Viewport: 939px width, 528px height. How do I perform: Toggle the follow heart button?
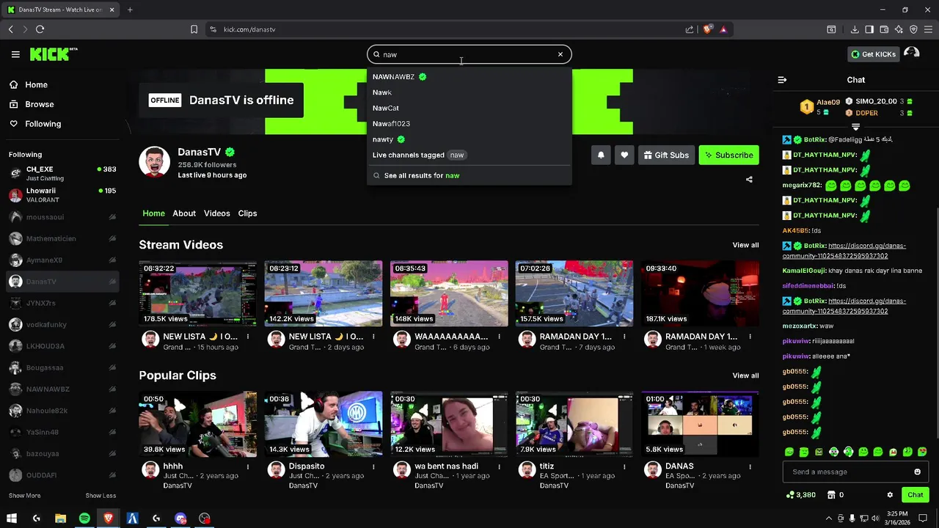pos(624,155)
